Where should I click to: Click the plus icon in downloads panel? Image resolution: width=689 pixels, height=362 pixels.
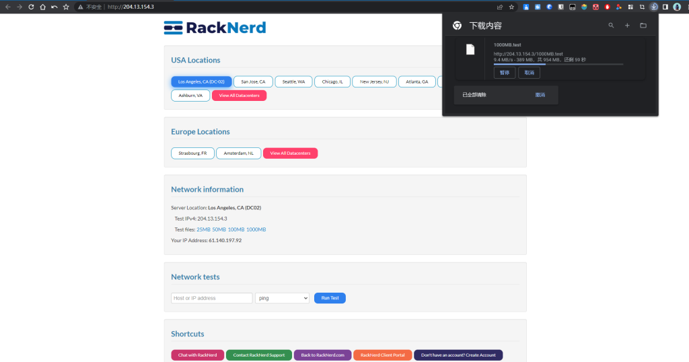coord(627,26)
